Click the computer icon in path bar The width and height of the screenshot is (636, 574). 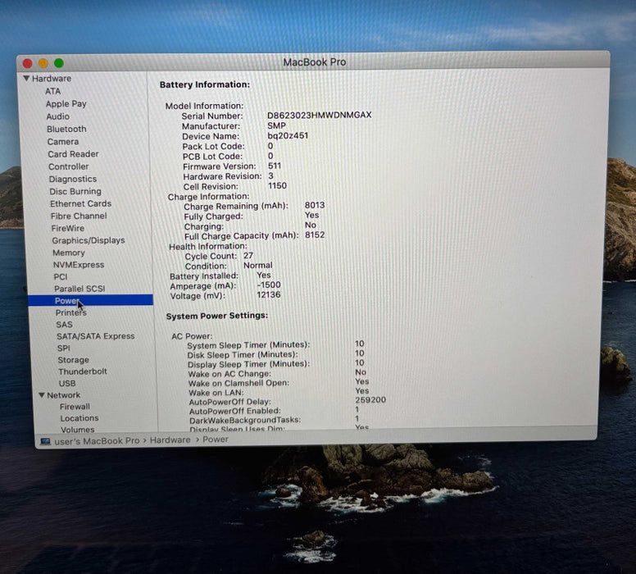click(45, 441)
